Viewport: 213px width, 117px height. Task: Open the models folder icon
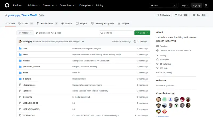[x=20, y=61]
